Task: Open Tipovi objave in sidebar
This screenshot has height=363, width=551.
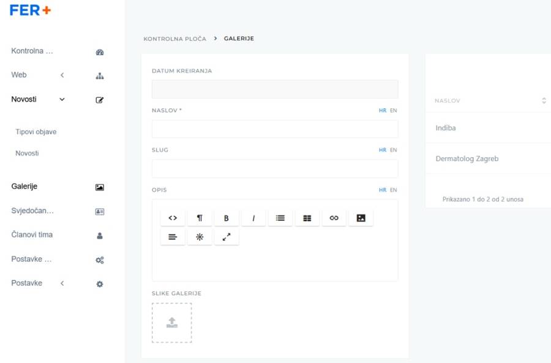Action: [36, 132]
